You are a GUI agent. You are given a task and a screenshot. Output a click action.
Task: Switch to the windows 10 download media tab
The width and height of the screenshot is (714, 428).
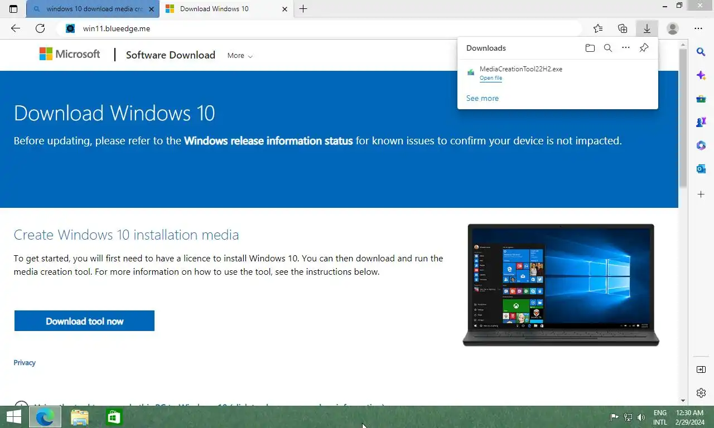[91, 9]
